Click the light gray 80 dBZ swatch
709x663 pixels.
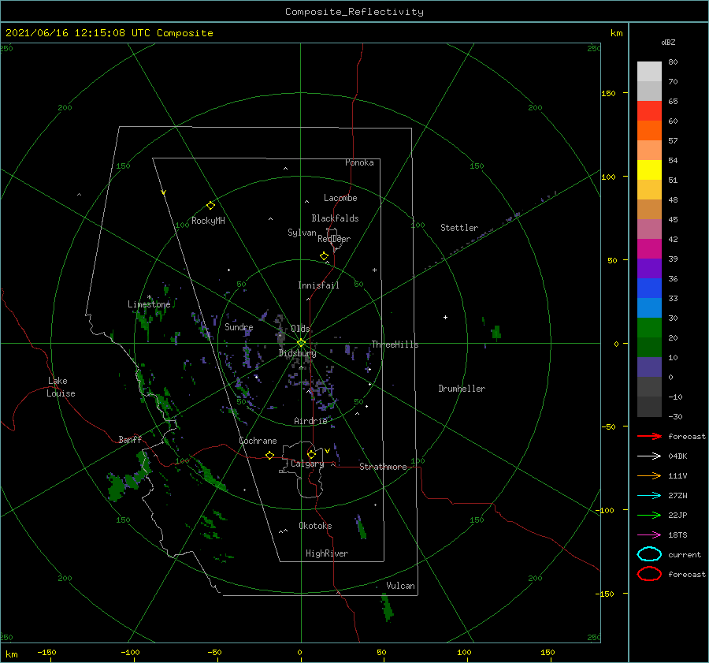pos(649,72)
